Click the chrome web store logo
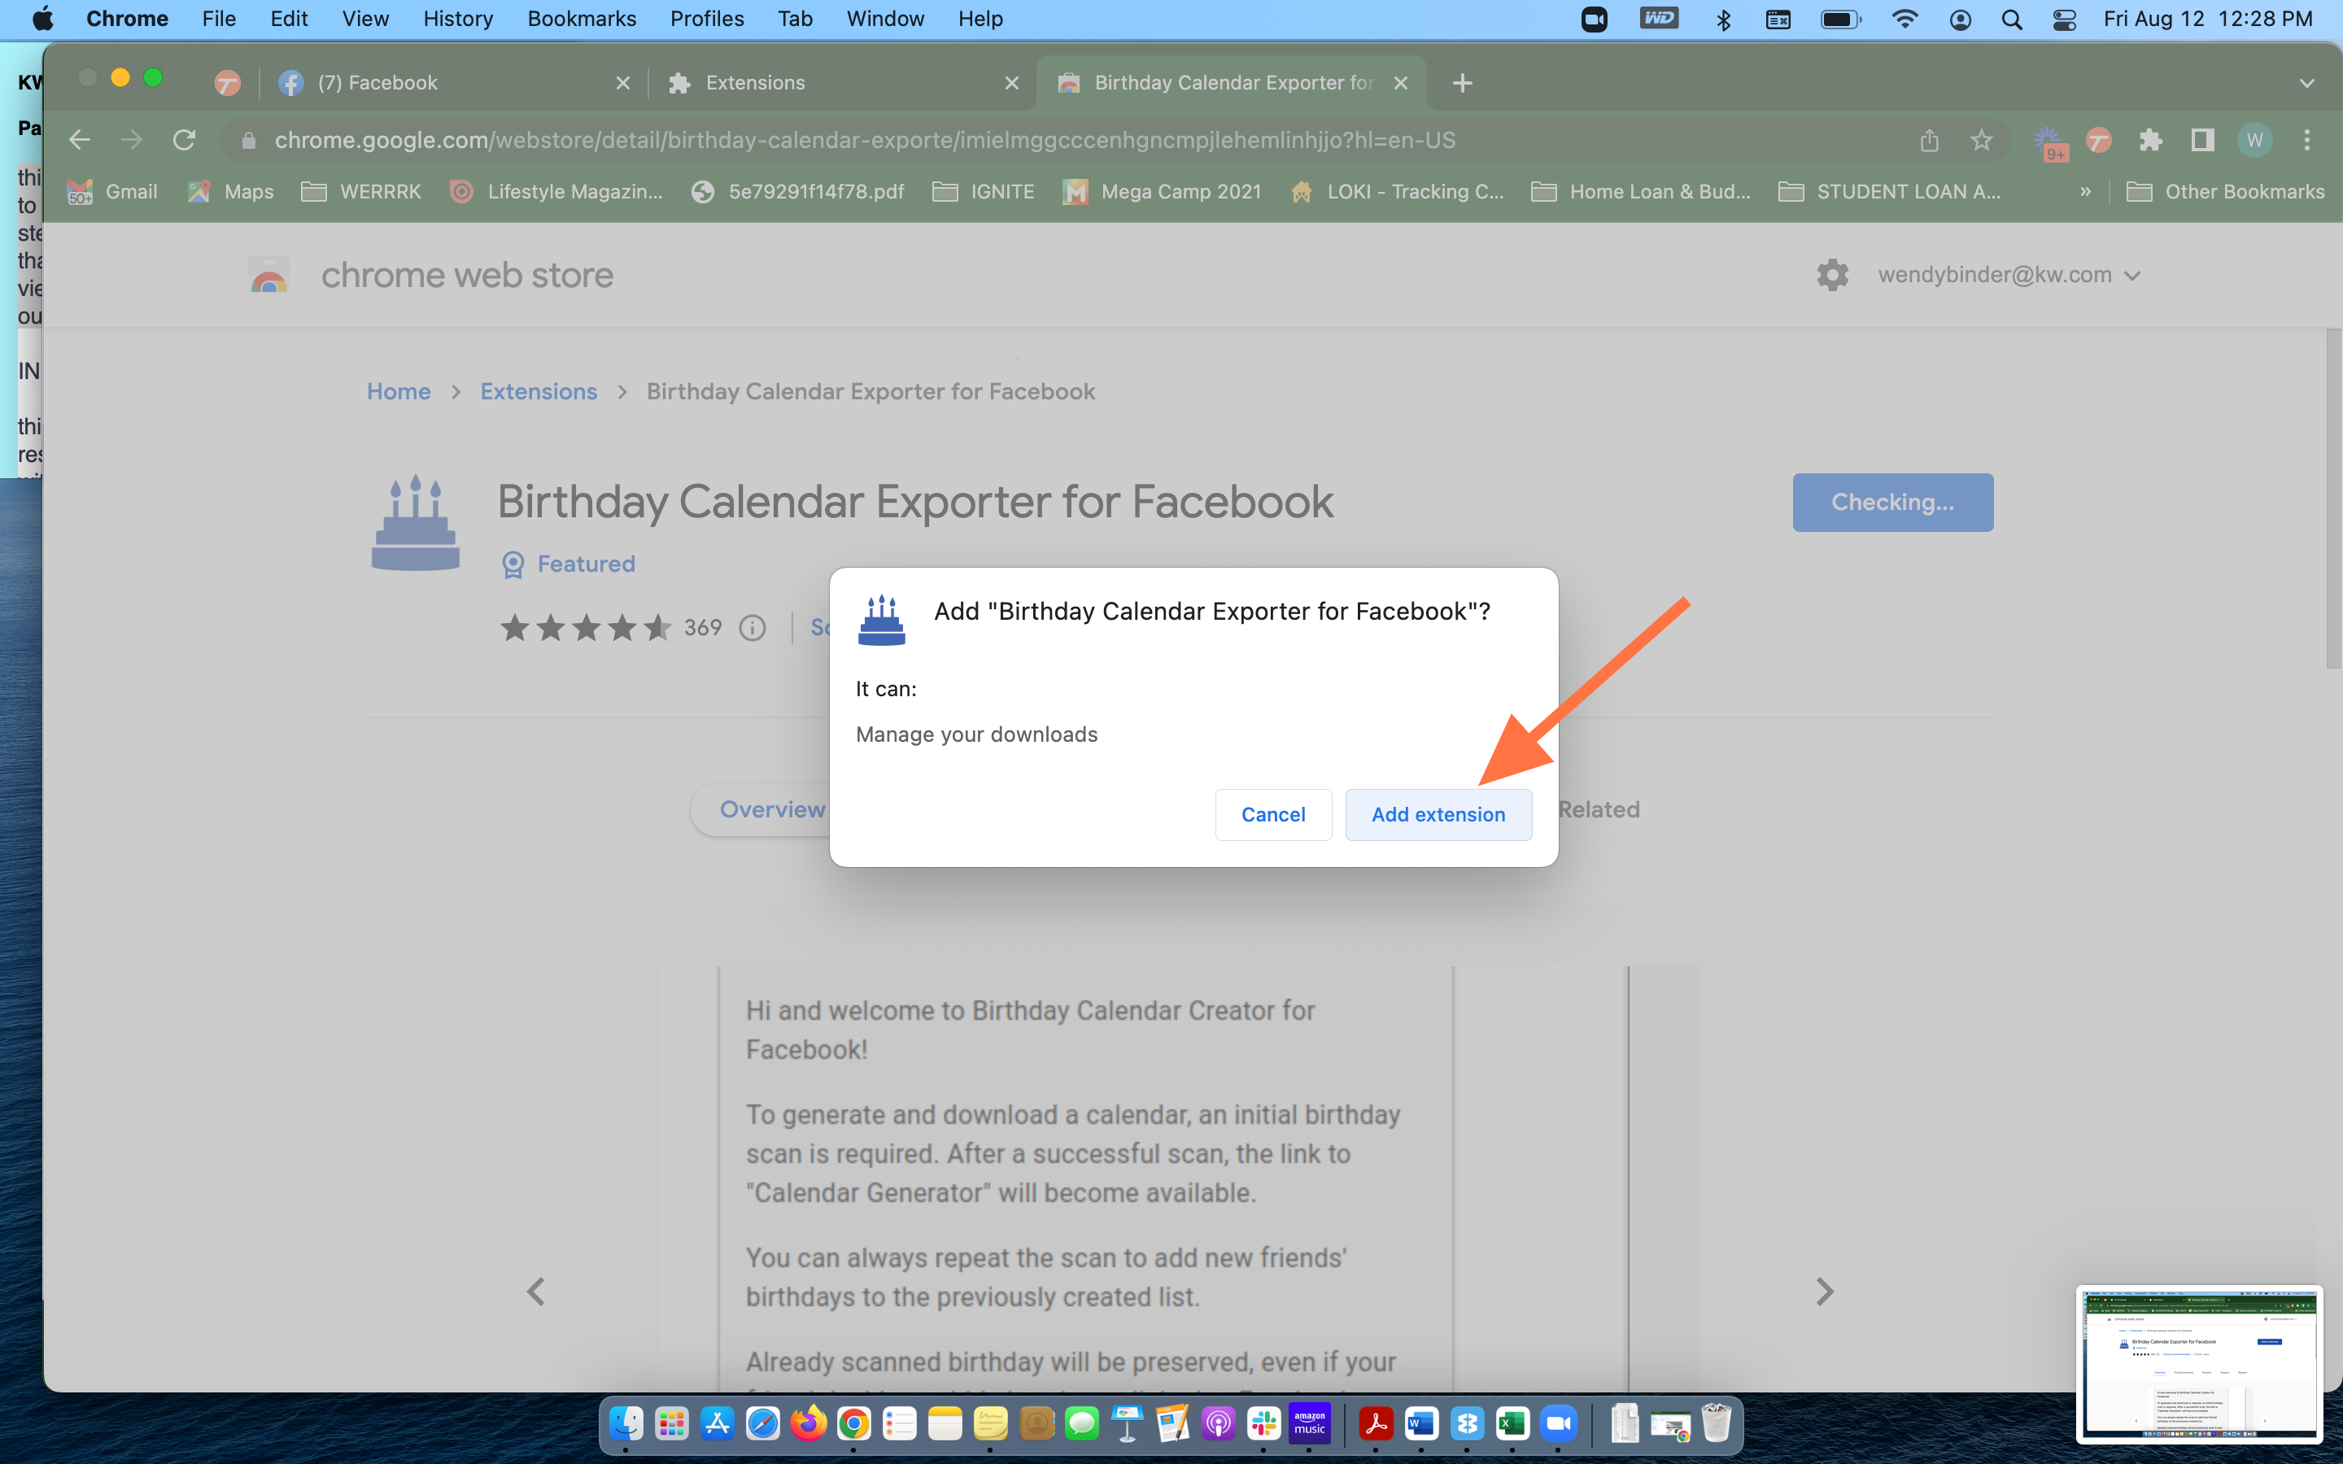This screenshot has height=1464, width=2343. coord(432,275)
